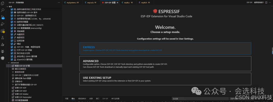Uncheck SDK 配置编辑器 (menuconfig) checkbox
This screenshot has width=273, height=102.
[12, 28]
